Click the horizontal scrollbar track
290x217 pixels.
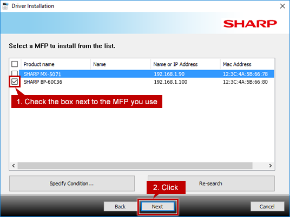(135, 166)
